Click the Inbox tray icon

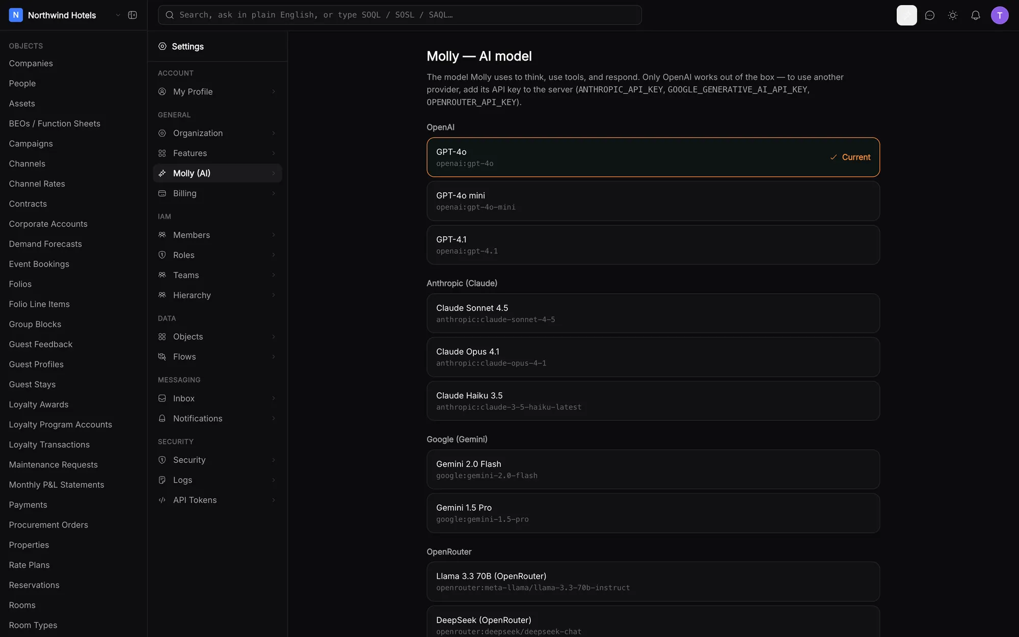(162, 399)
